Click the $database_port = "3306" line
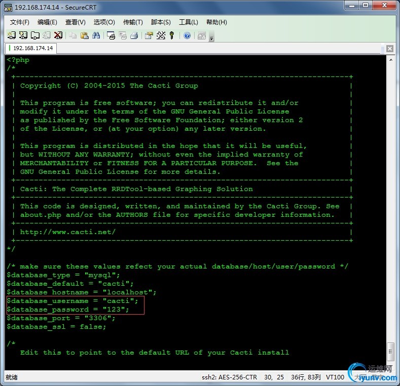400x386 pixels. [61, 318]
